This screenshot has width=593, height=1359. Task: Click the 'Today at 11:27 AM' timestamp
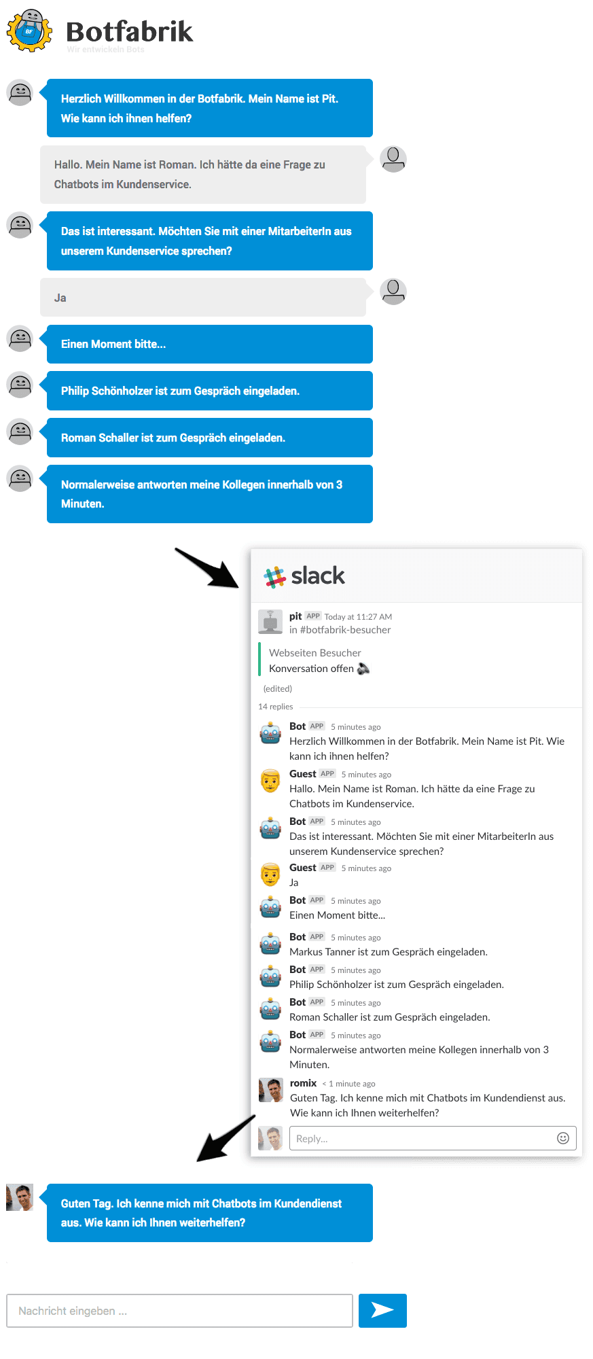pos(358,617)
